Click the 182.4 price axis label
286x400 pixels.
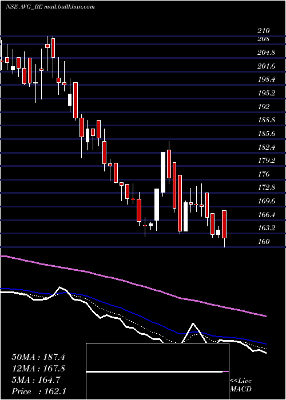pos(266,147)
